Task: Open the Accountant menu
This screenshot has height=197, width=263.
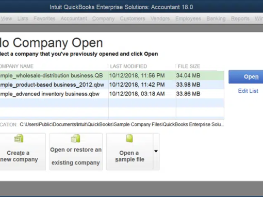Action: pos(74,19)
